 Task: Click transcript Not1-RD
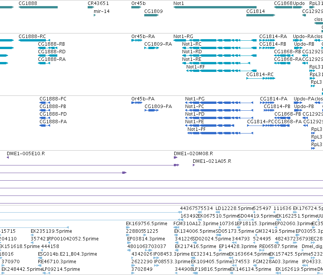tap(219, 56)
